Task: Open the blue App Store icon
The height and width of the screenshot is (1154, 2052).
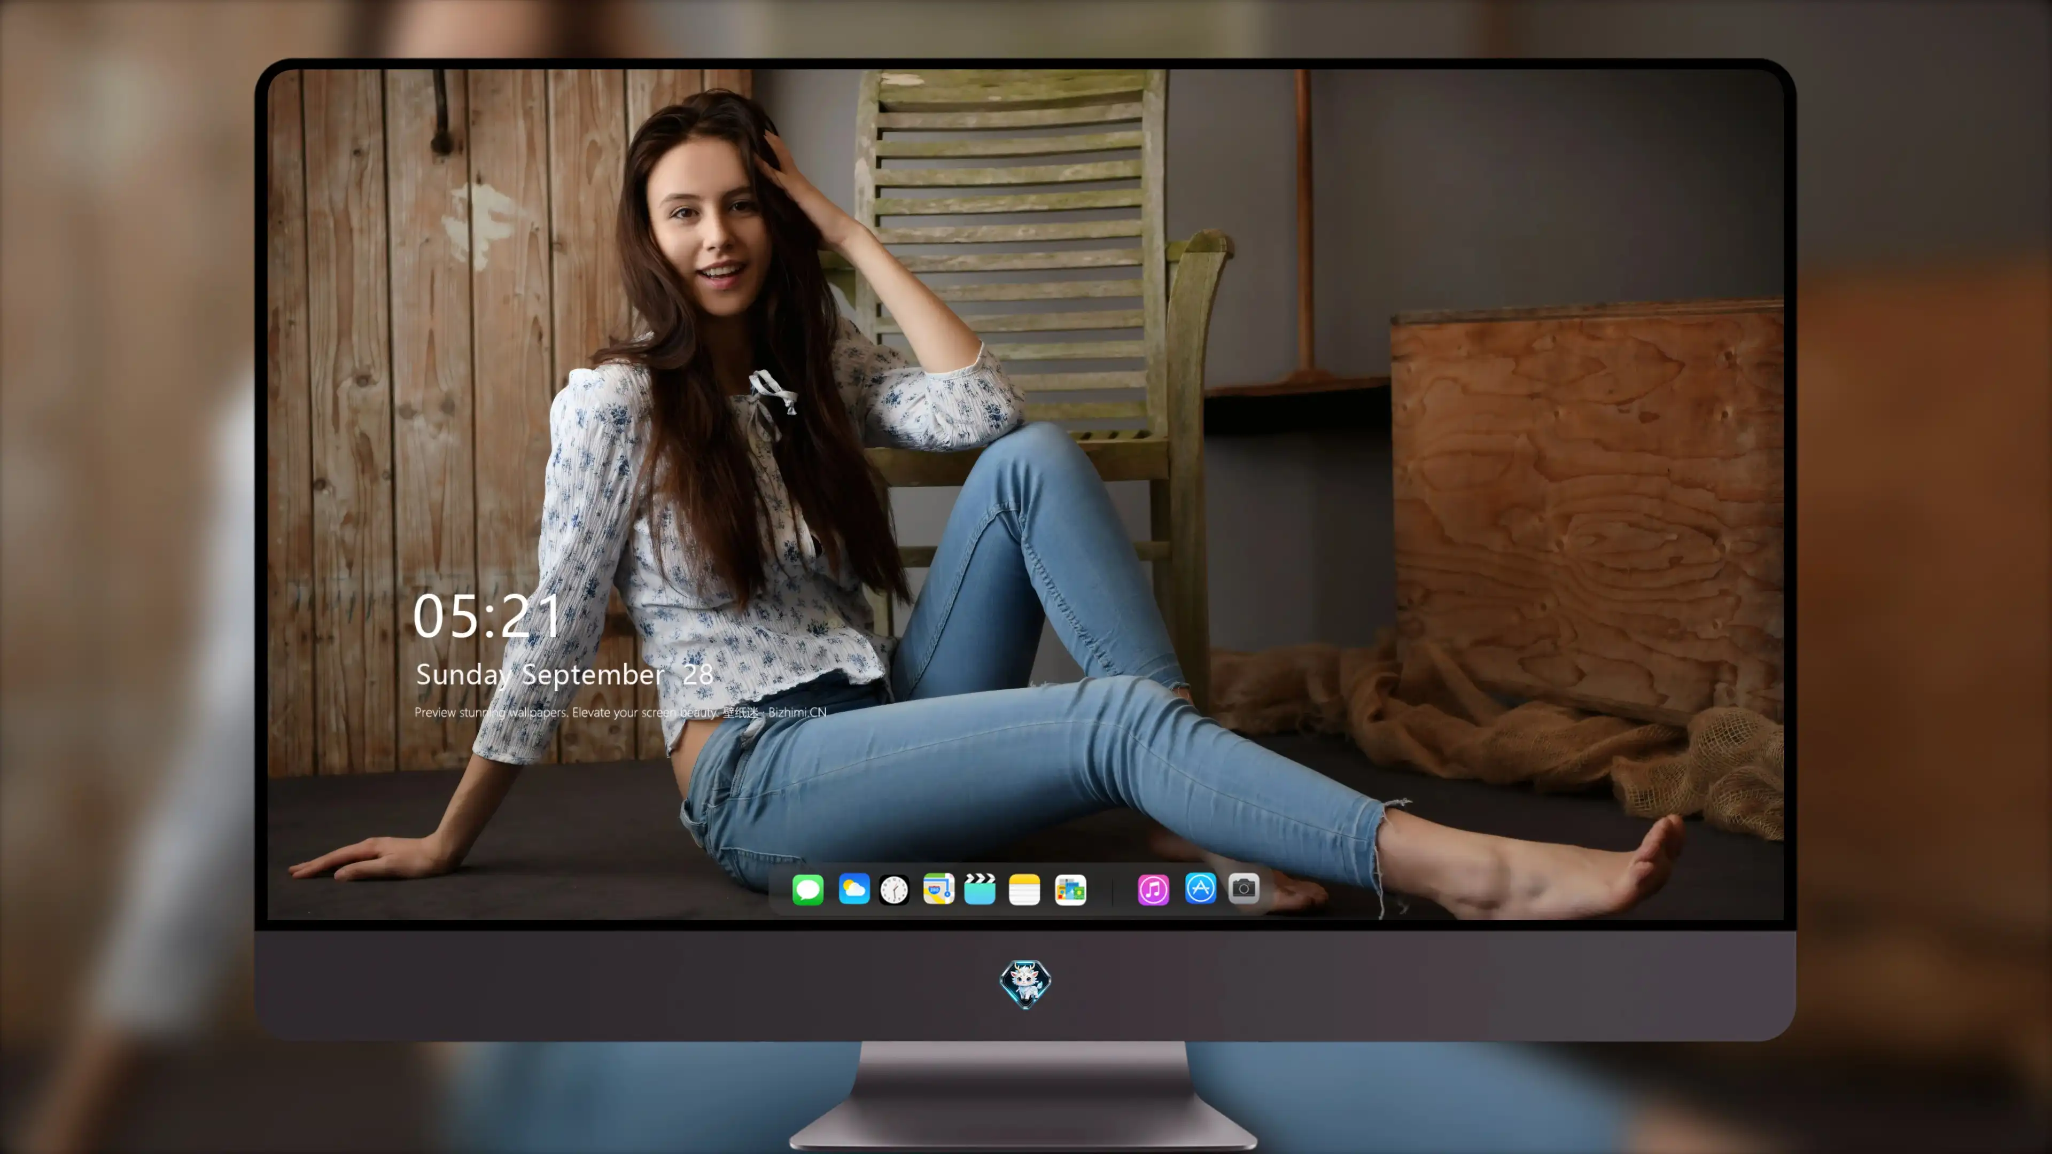Action: 1200,888
